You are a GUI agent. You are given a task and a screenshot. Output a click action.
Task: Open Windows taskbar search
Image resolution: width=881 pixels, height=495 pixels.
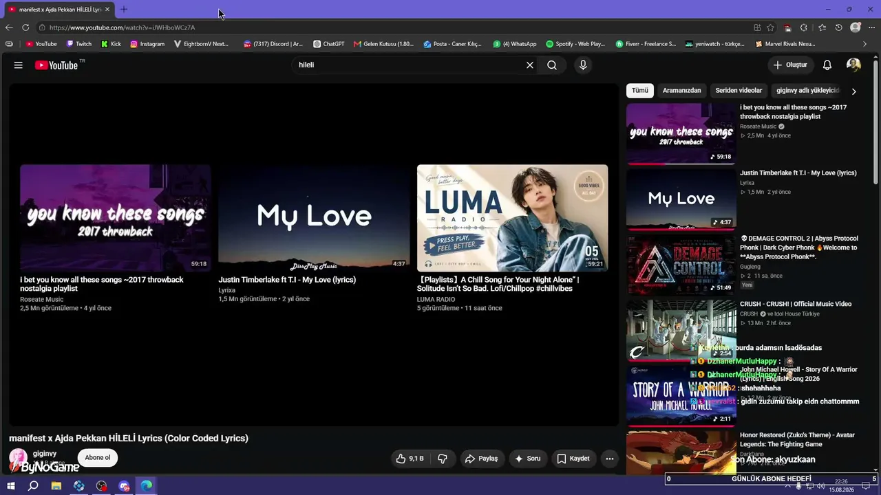(33, 486)
